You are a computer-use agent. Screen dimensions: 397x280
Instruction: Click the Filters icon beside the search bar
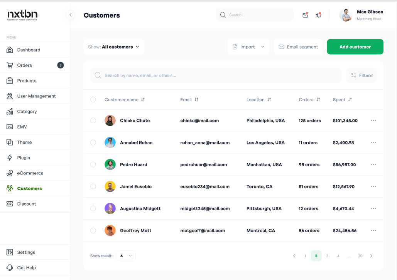tap(354, 75)
